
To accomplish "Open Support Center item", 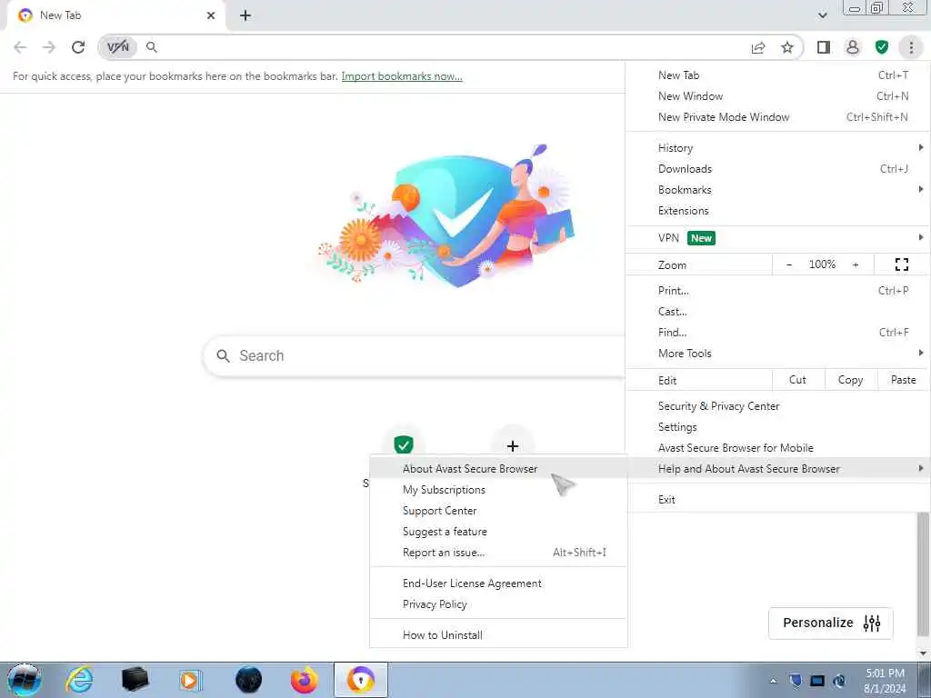I will click(498, 511).
